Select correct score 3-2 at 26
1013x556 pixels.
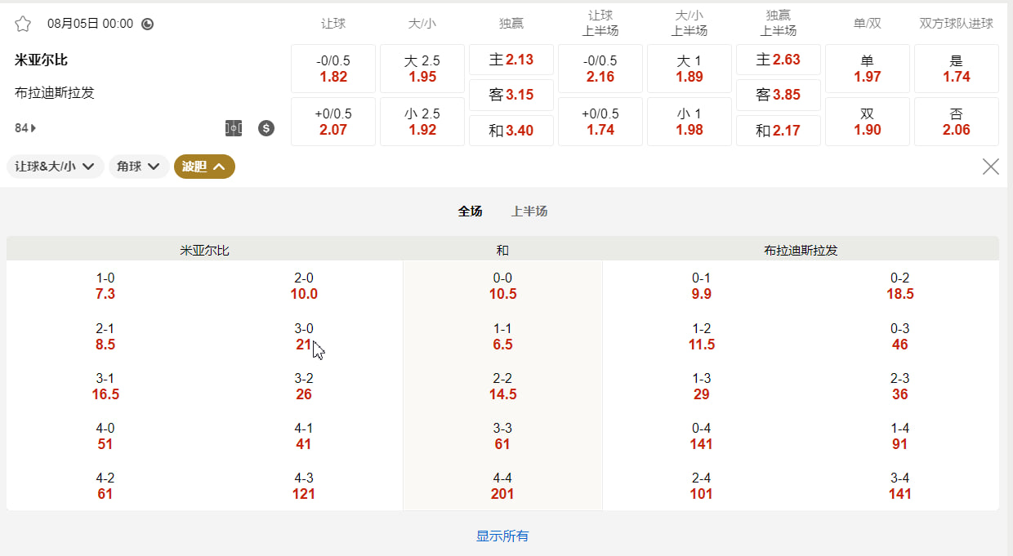[304, 386]
